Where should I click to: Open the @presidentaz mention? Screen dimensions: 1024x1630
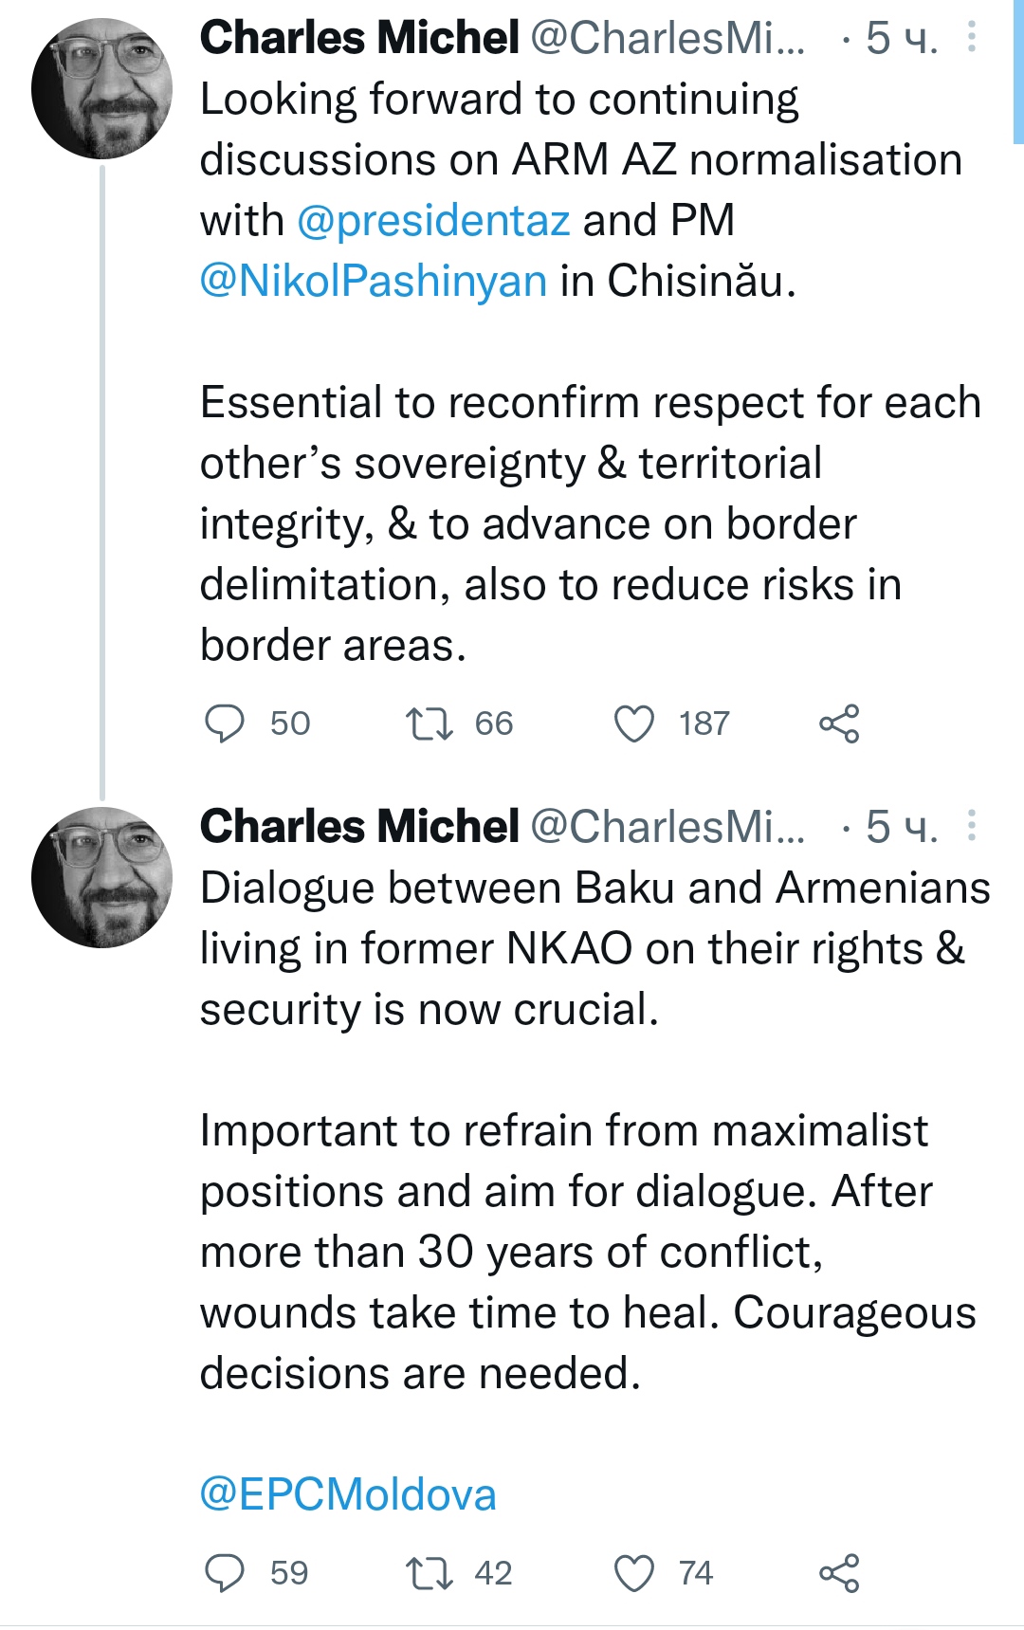(x=433, y=221)
